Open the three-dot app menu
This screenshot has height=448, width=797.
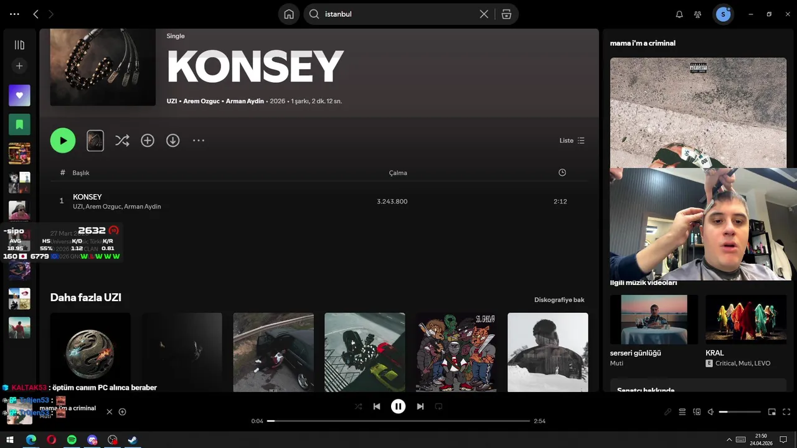coord(14,14)
